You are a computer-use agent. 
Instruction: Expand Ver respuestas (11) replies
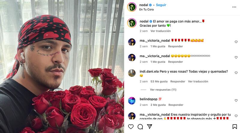click(x=163, y=90)
